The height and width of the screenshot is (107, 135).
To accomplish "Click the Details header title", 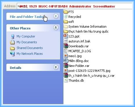I will click(16, 68).
